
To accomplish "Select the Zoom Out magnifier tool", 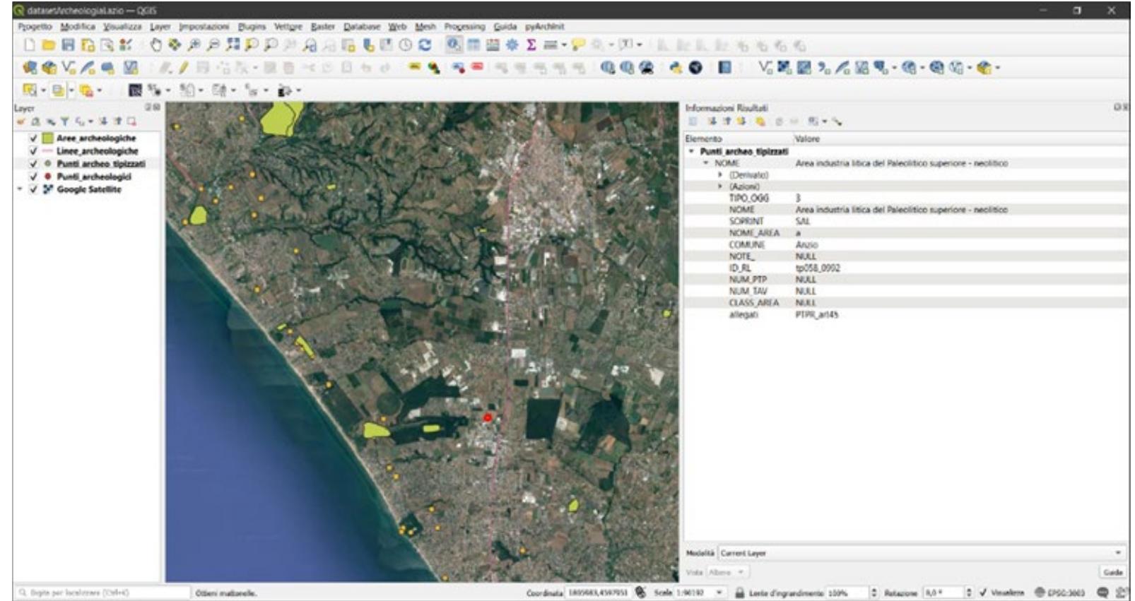I will pos(213,45).
